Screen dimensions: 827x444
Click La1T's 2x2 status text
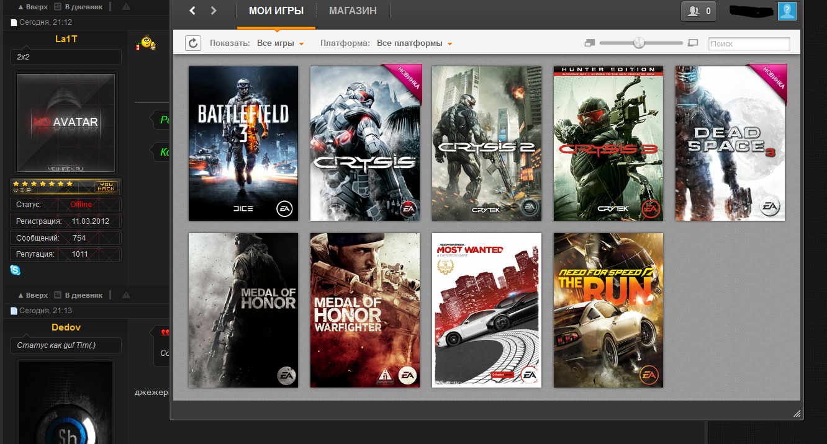pyautogui.click(x=24, y=57)
